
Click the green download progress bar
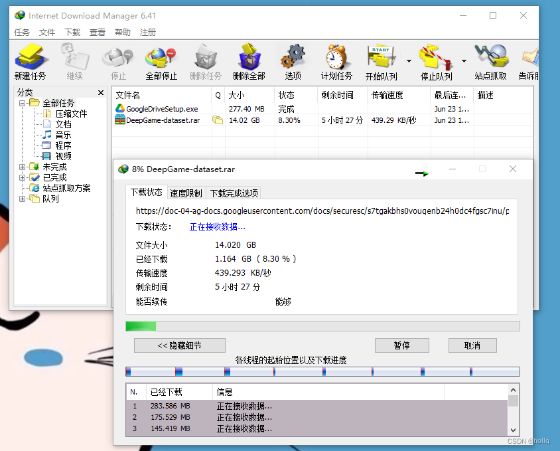click(x=323, y=326)
